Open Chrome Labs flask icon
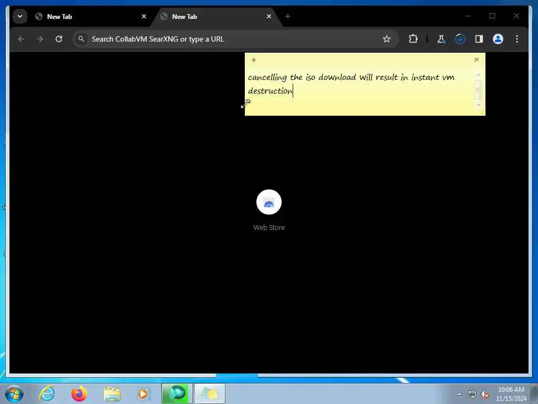 point(441,39)
